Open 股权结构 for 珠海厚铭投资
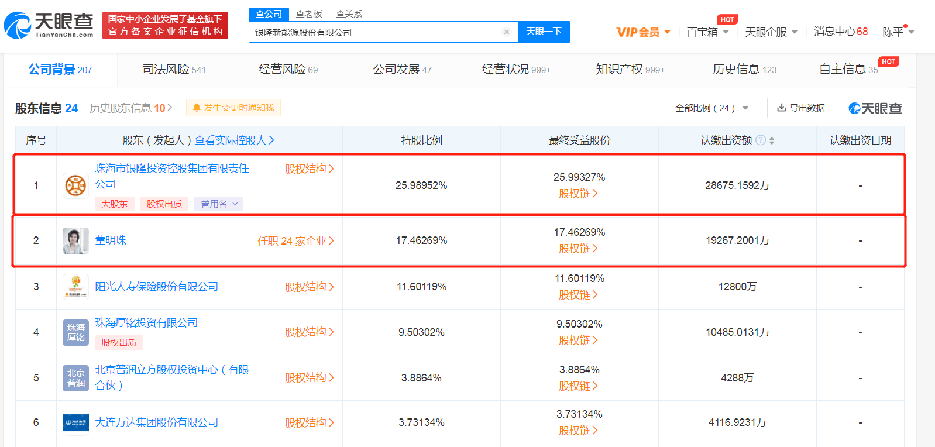The image size is (935, 447). [x=310, y=332]
